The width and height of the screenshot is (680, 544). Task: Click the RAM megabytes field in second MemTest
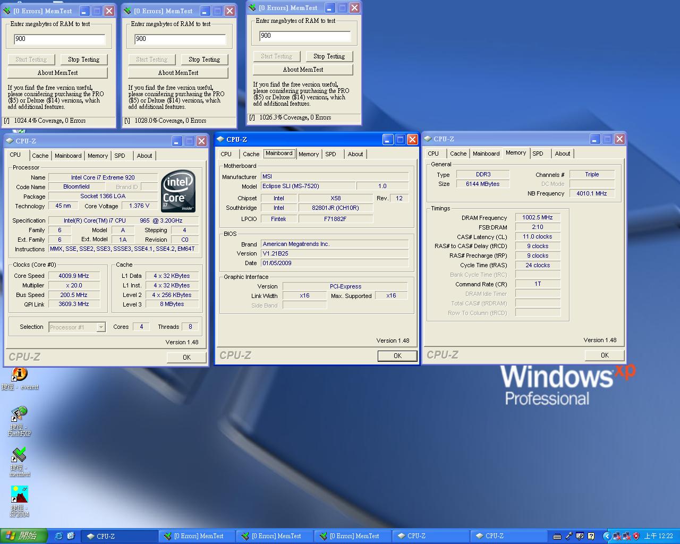pos(180,39)
